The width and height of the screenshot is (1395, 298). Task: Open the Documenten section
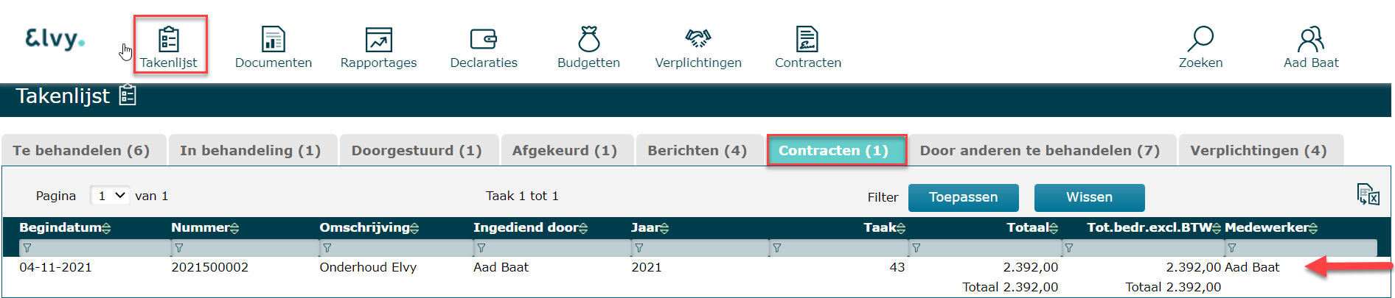click(273, 40)
